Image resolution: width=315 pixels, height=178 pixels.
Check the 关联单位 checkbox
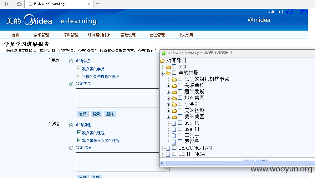point(180,85)
